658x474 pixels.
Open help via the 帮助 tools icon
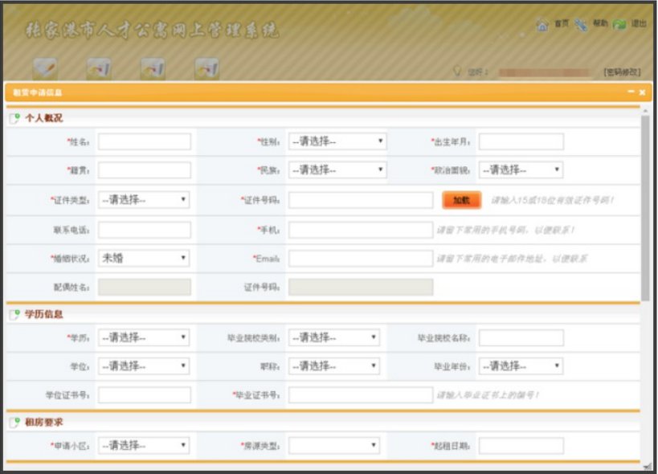coord(581,25)
